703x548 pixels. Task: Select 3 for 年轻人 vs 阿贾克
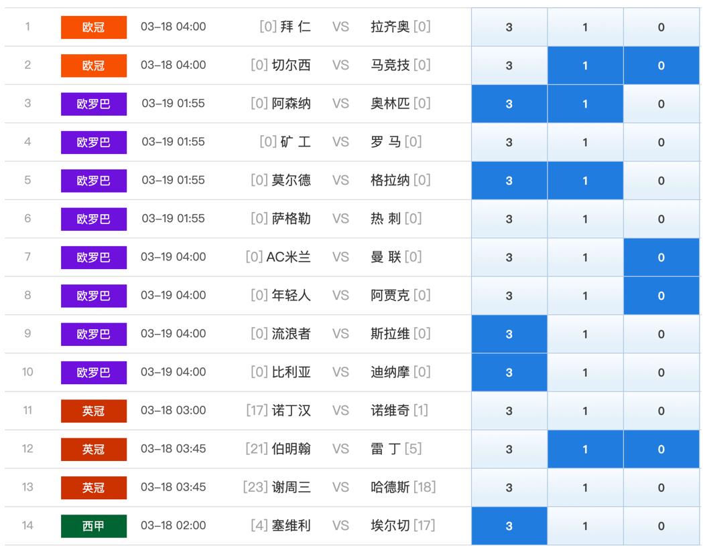pos(509,296)
